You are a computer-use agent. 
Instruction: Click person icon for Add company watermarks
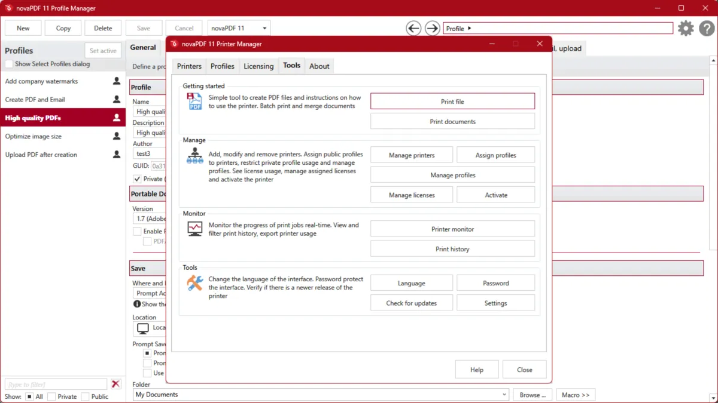click(x=117, y=81)
